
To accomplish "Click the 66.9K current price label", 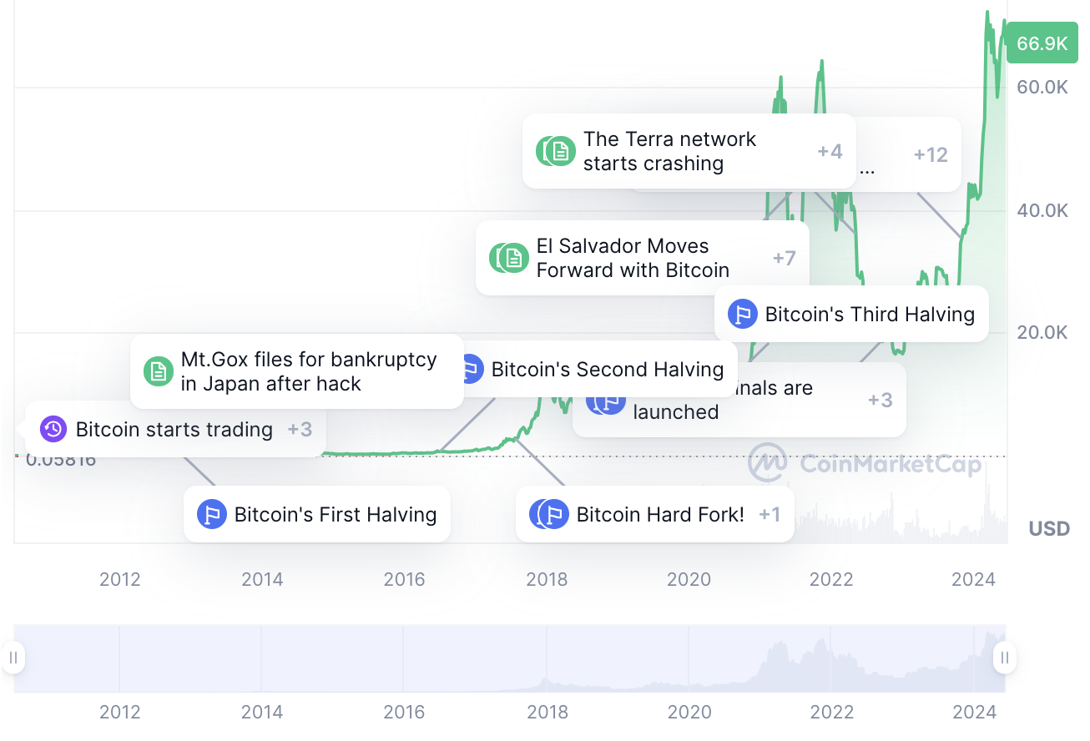I will coord(1042,43).
